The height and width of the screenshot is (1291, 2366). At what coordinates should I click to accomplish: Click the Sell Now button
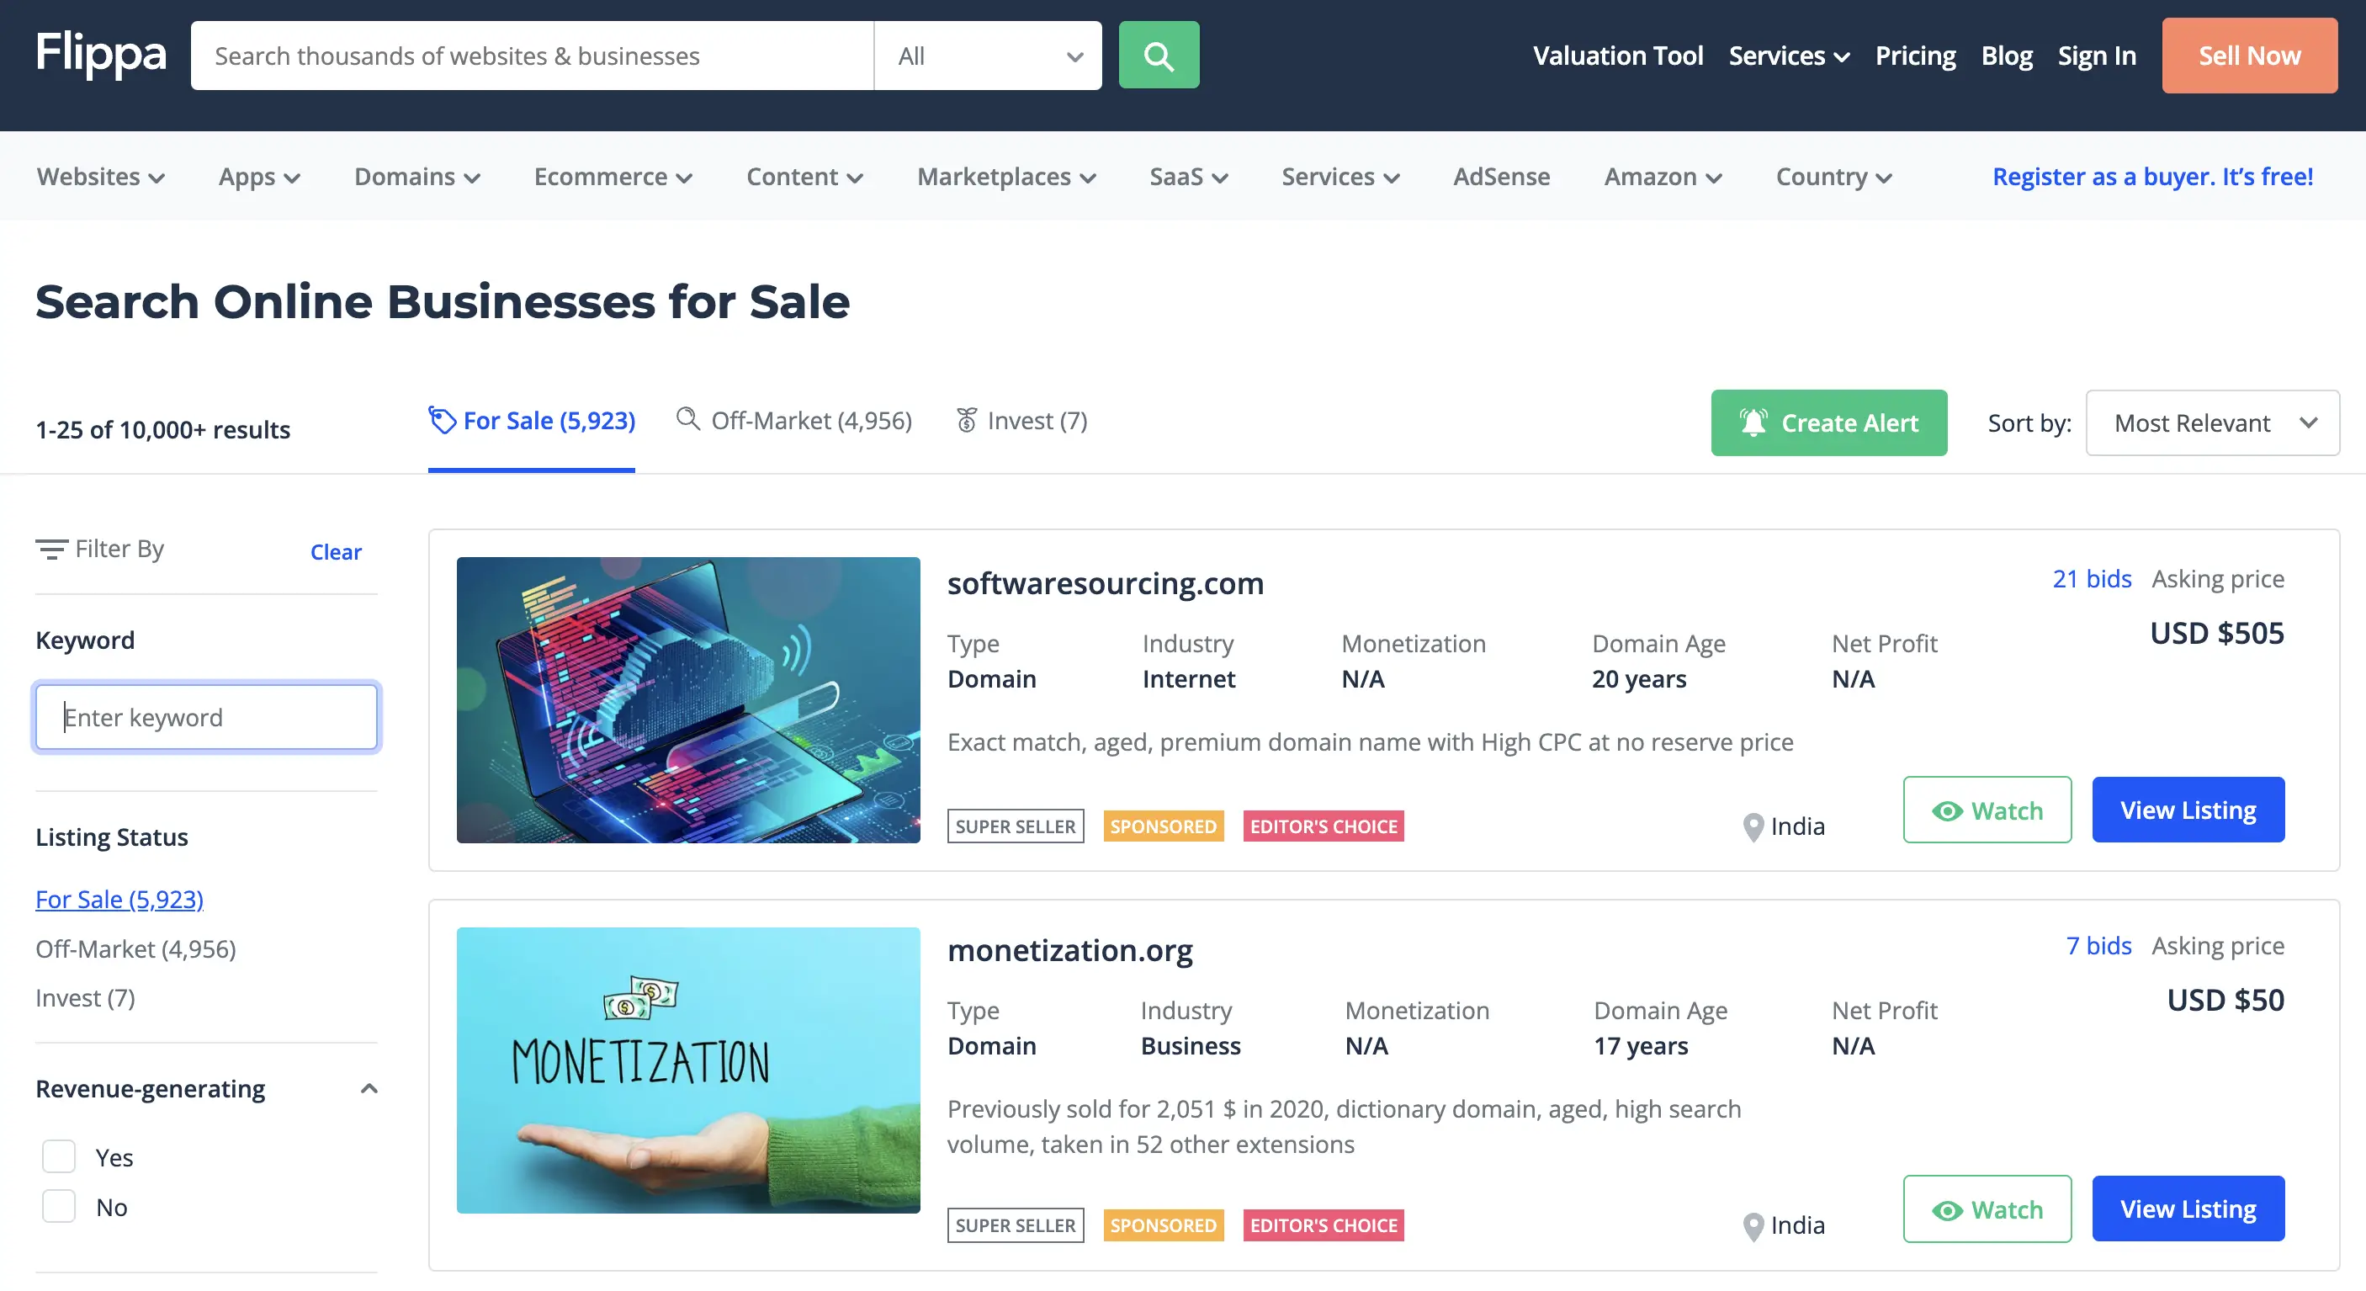[x=2248, y=56]
